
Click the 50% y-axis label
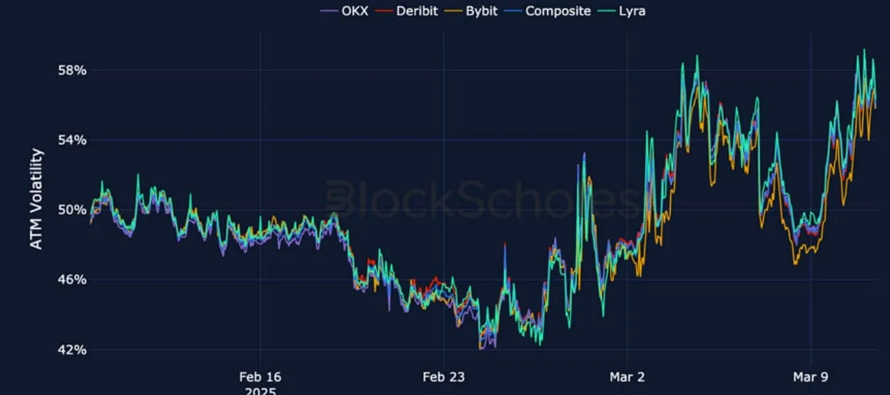coord(72,210)
